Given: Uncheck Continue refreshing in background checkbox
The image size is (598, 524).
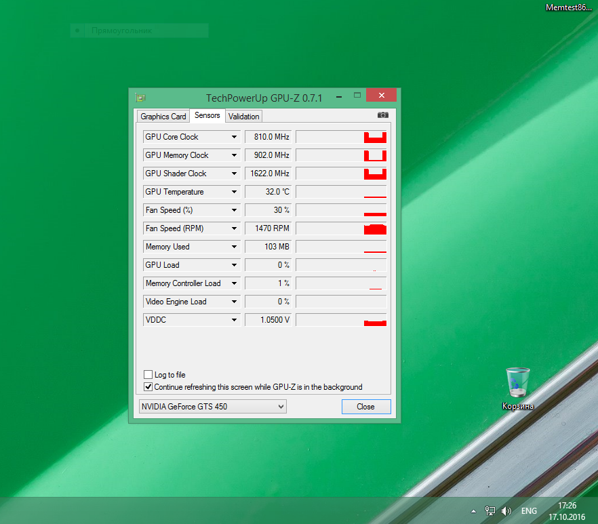Looking at the screenshot, I should [x=148, y=386].
